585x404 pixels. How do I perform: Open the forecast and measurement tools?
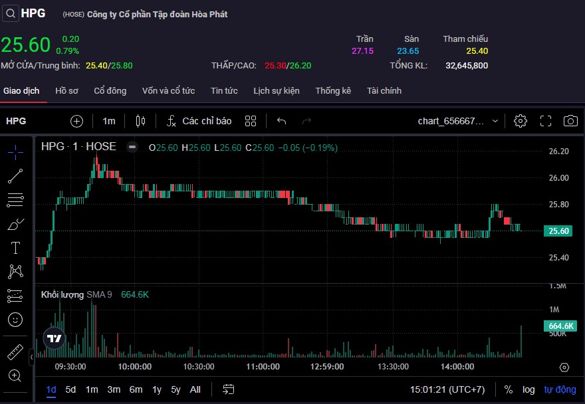point(15,296)
